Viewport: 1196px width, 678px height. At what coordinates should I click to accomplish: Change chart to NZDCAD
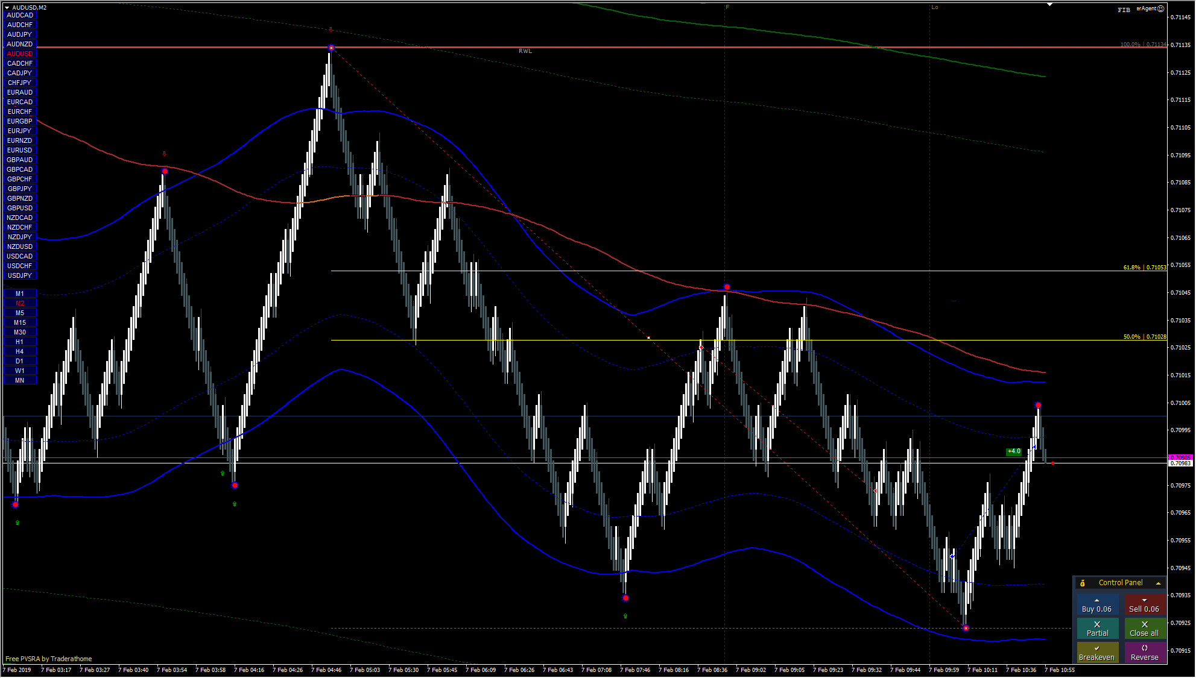point(20,218)
